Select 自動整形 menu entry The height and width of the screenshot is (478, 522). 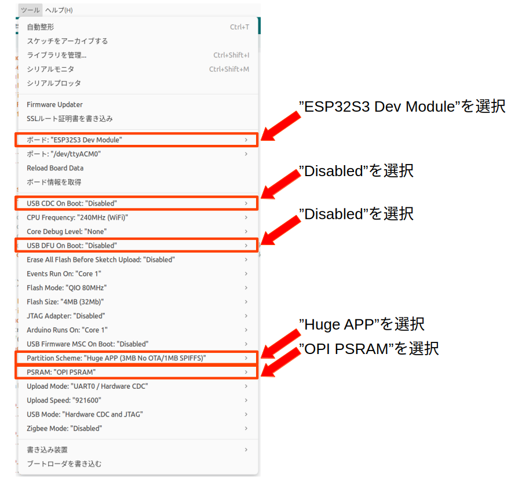click(x=41, y=27)
